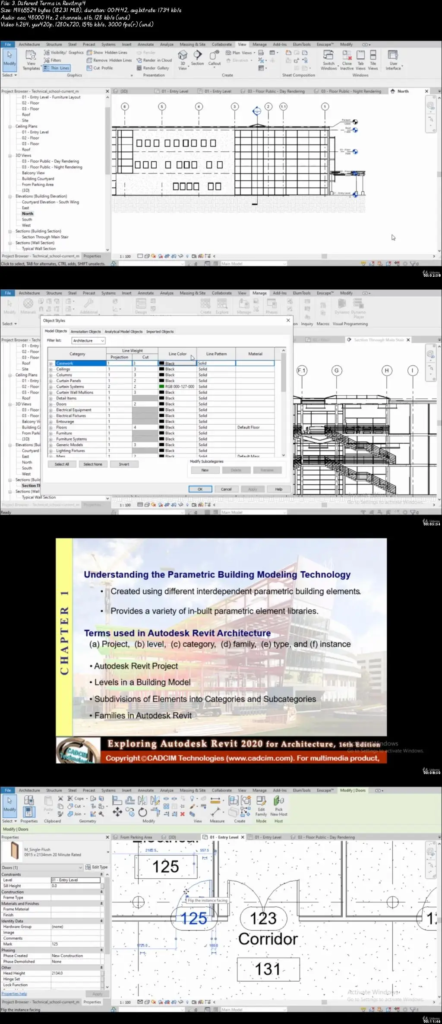442x1024 pixels.
Task: Click Tab Views in Windows panel
Action: pyautogui.click(x=360, y=60)
